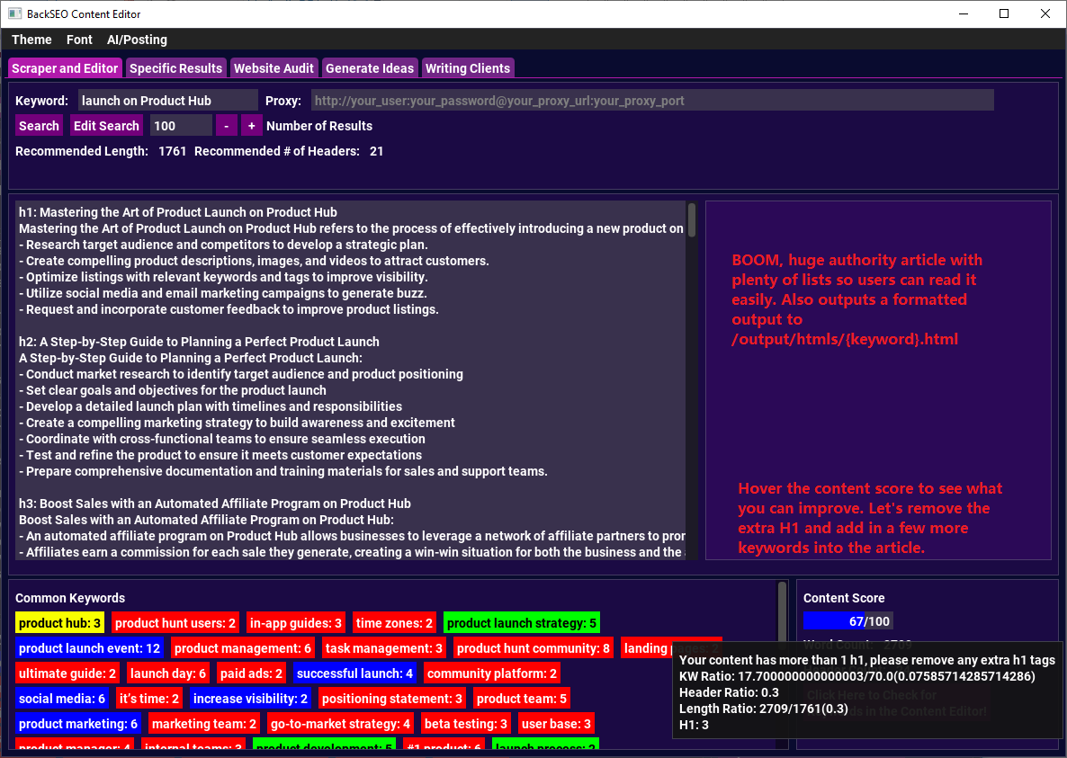Click 'social media: 6' keyword tag
This screenshot has height=758, width=1067.
tap(62, 699)
